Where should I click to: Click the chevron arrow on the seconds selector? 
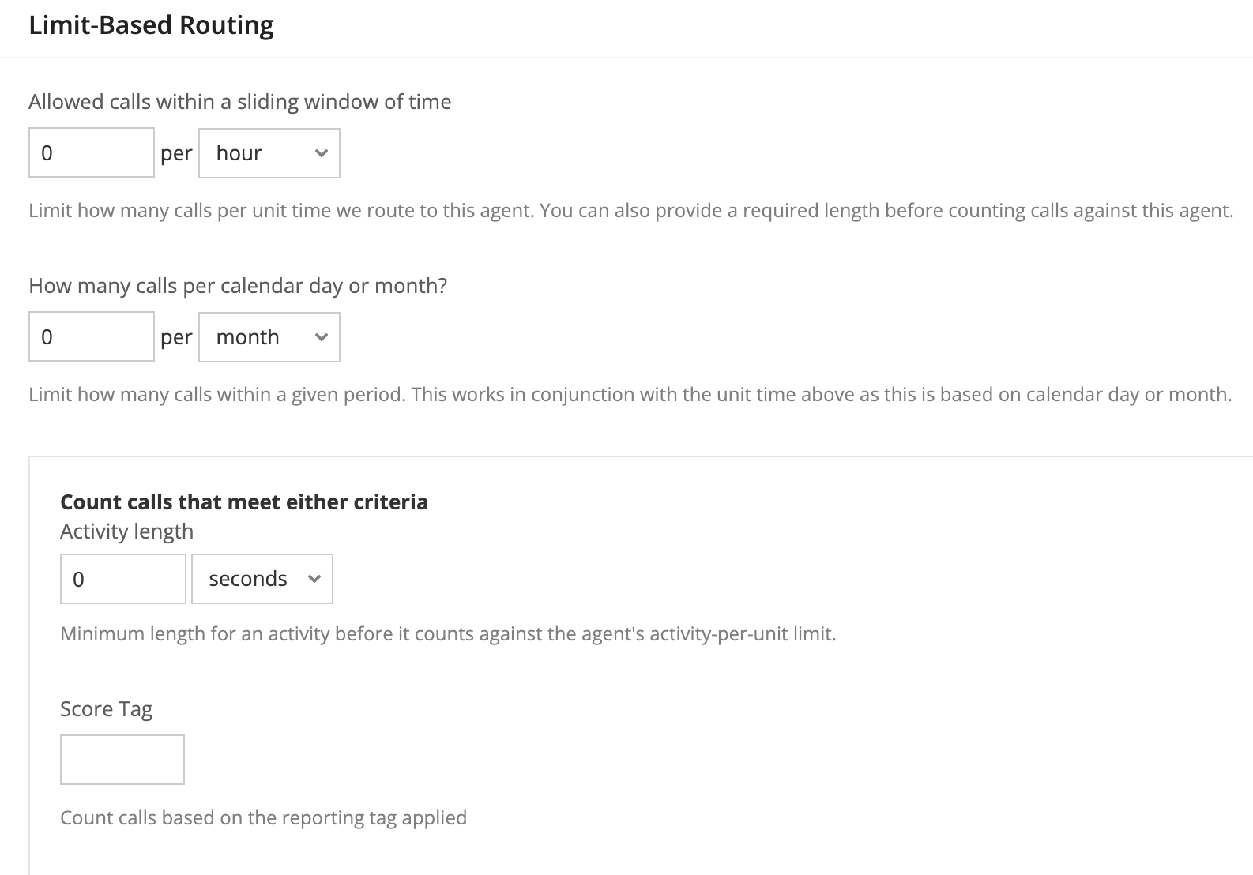(x=314, y=579)
